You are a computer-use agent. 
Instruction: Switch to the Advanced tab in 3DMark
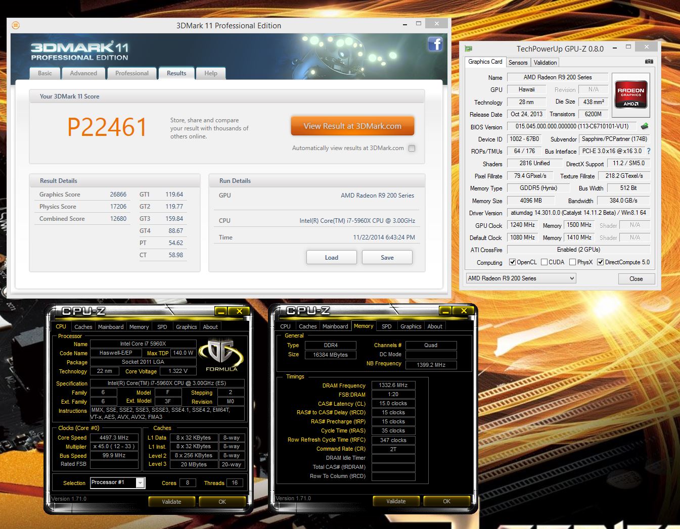[83, 73]
